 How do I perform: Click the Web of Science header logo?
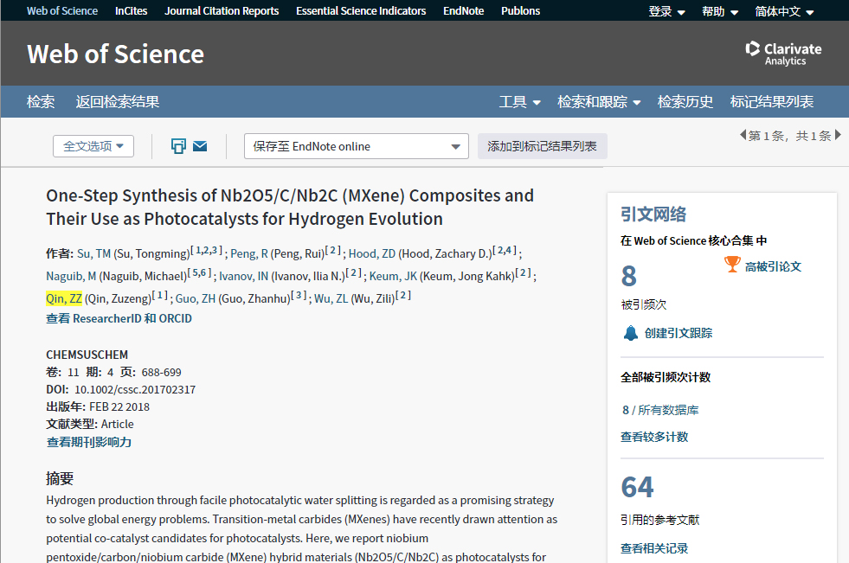point(115,54)
